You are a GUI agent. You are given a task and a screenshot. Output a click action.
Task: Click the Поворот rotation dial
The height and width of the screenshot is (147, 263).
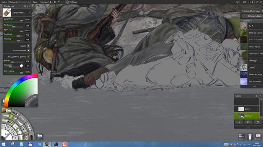click(22, 66)
